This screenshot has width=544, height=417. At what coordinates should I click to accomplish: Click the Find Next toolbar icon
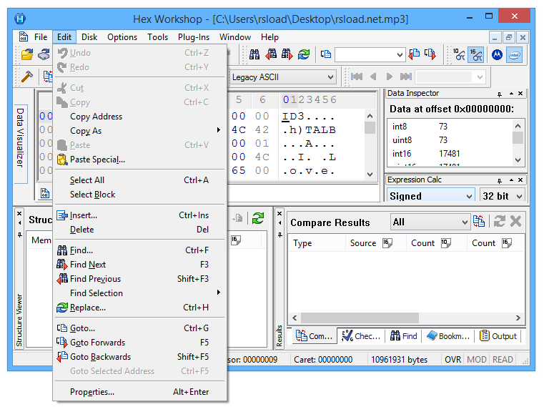(x=287, y=54)
